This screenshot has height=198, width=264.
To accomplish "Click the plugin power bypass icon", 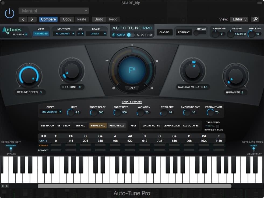I will (x=9, y=13).
